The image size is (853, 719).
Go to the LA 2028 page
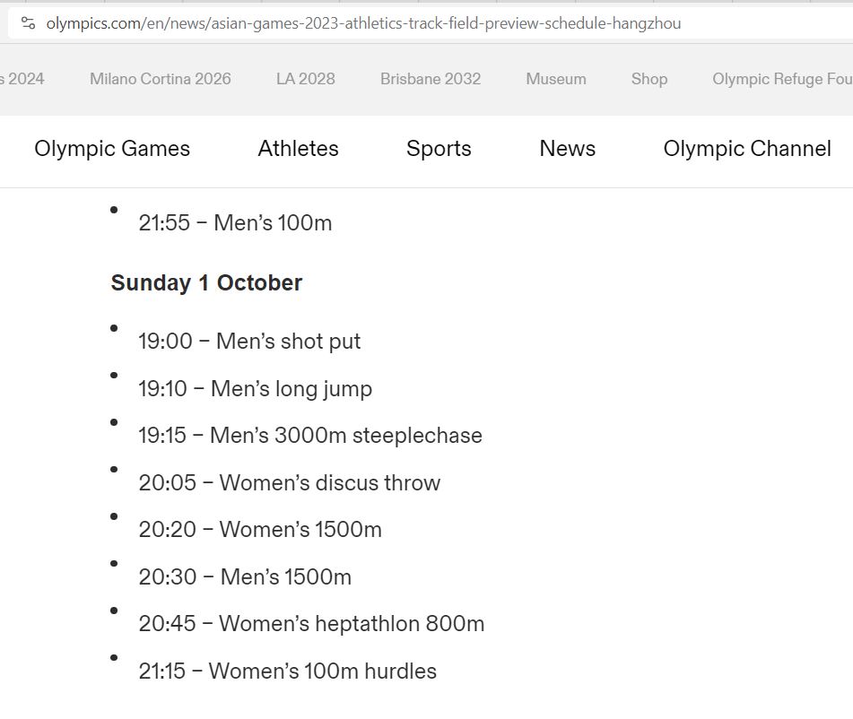[x=306, y=79]
